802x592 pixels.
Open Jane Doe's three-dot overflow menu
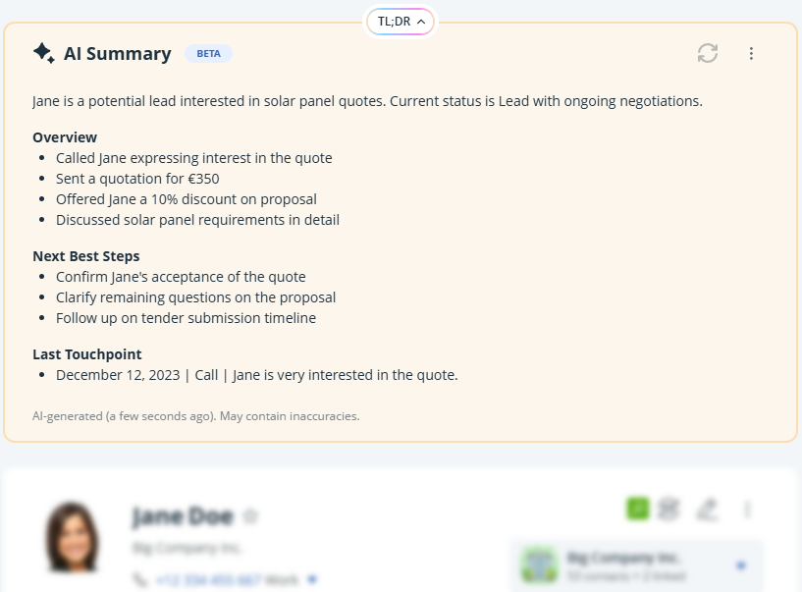[x=748, y=509]
